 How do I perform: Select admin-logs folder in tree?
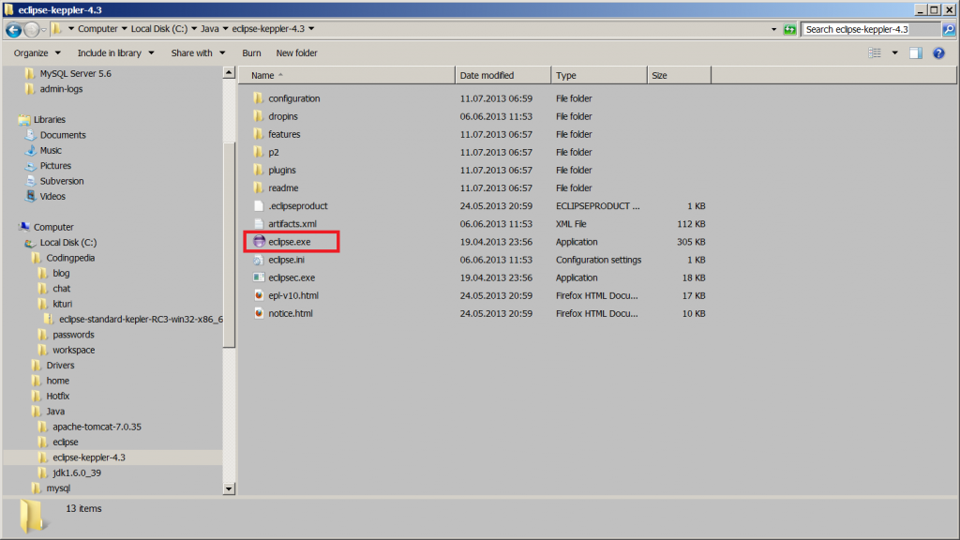(61, 89)
